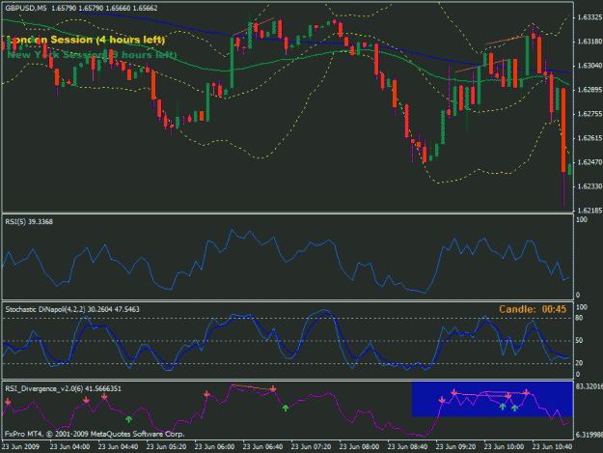Click the 23 Jun 10:00 time label
Image resolution: width=603 pixels, height=453 pixels.
point(504,447)
